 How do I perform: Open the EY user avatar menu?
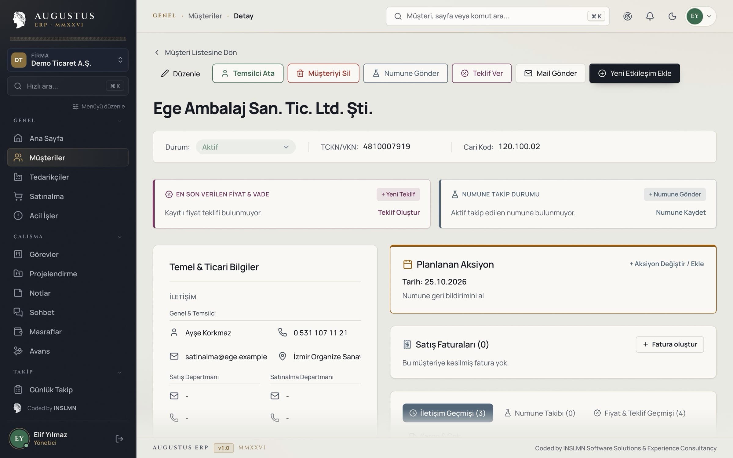[x=700, y=16]
